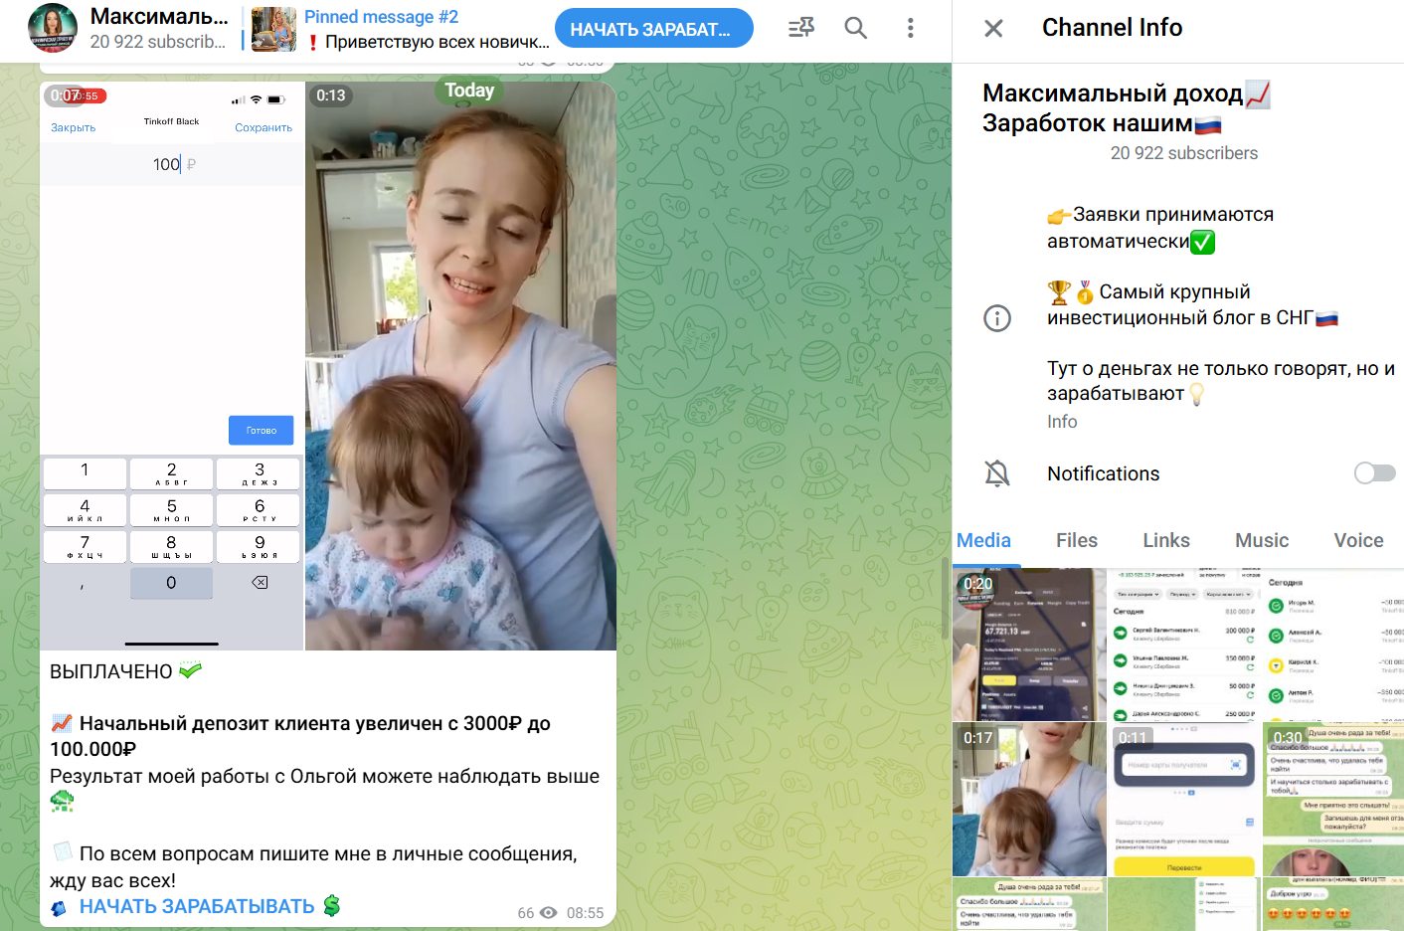The image size is (1404, 931).
Task: Switch to the Files tab
Action: click(x=1076, y=540)
